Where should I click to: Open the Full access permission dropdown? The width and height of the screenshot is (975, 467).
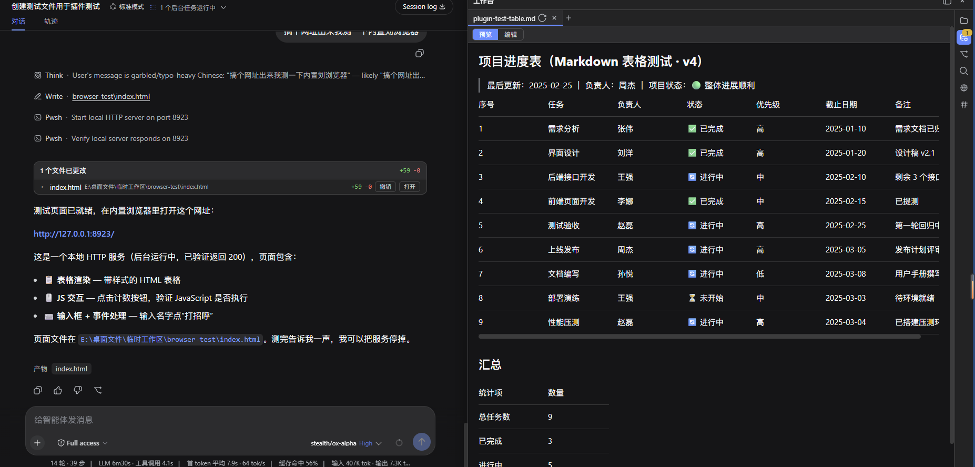(83, 443)
